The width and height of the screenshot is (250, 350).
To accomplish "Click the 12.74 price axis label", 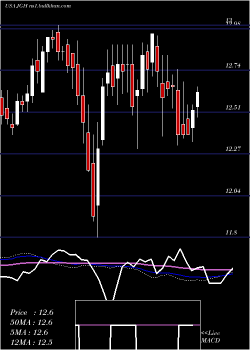I will 233,65.
